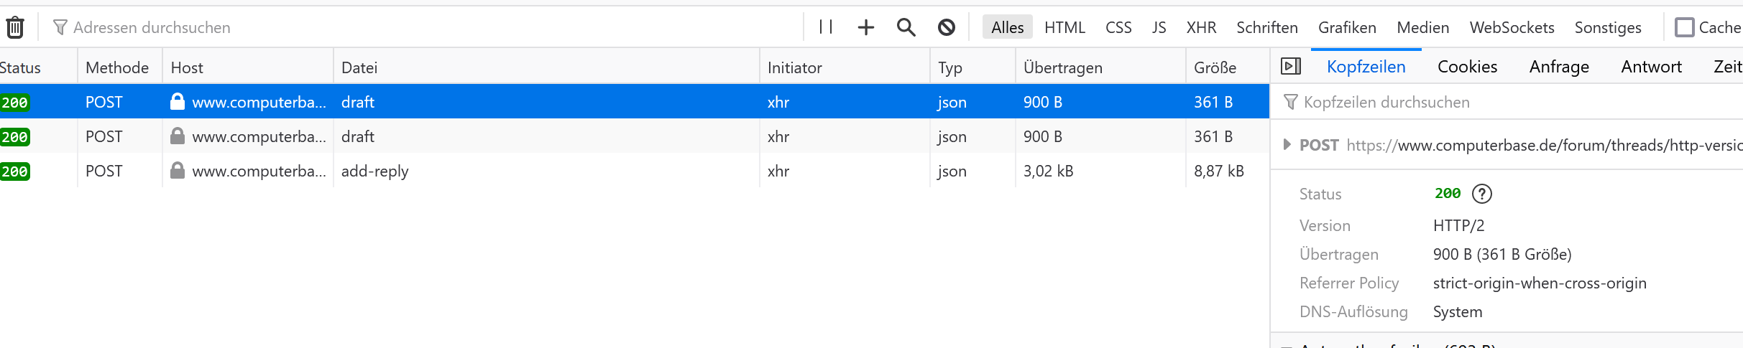The width and height of the screenshot is (1743, 348).
Task: Expand the POST request URL details
Action: coord(1287,145)
